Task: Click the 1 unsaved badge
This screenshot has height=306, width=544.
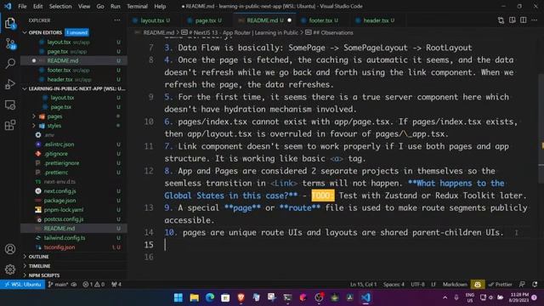Action: tap(76, 32)
